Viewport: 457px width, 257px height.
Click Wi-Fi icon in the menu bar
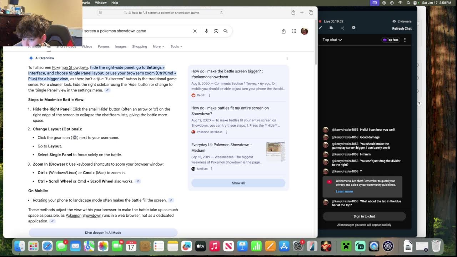400,2
